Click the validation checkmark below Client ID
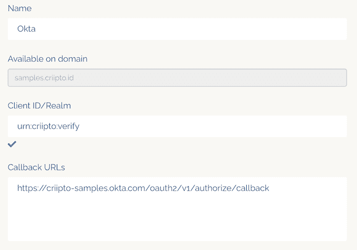This screenshot has height=250, width=357. [12, 144]
